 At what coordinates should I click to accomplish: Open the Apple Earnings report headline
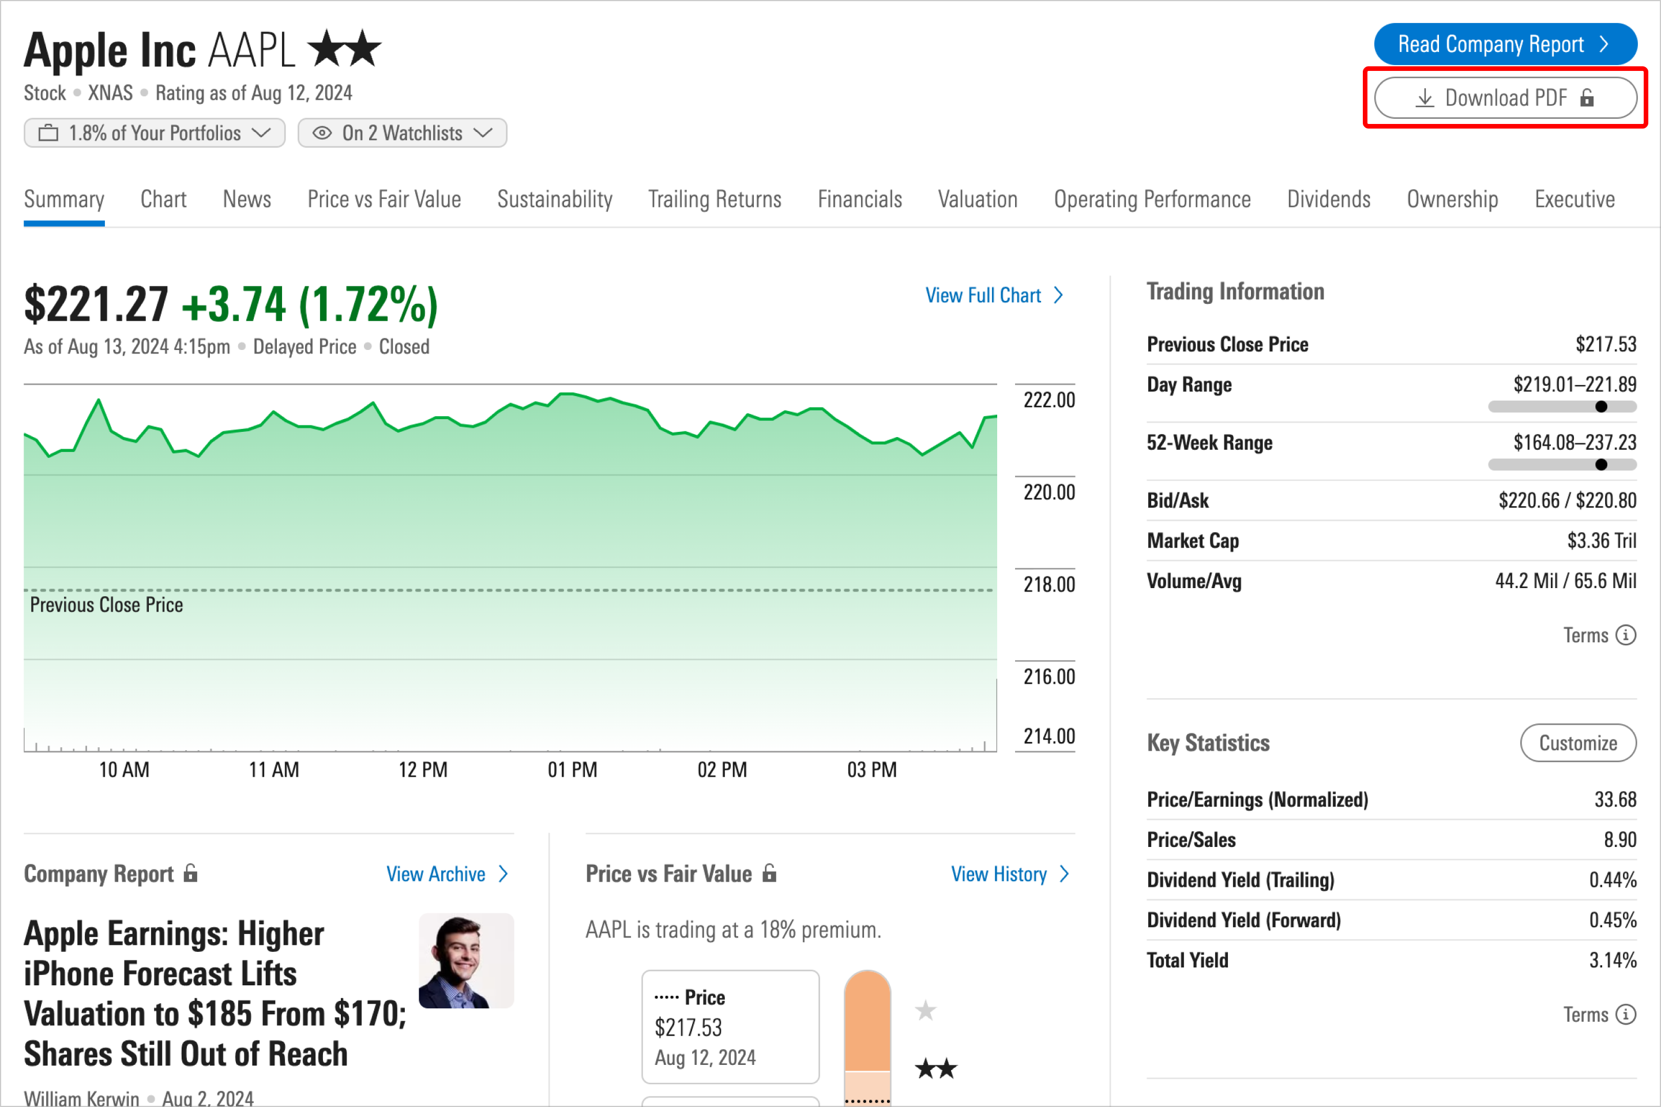[215, 993]
